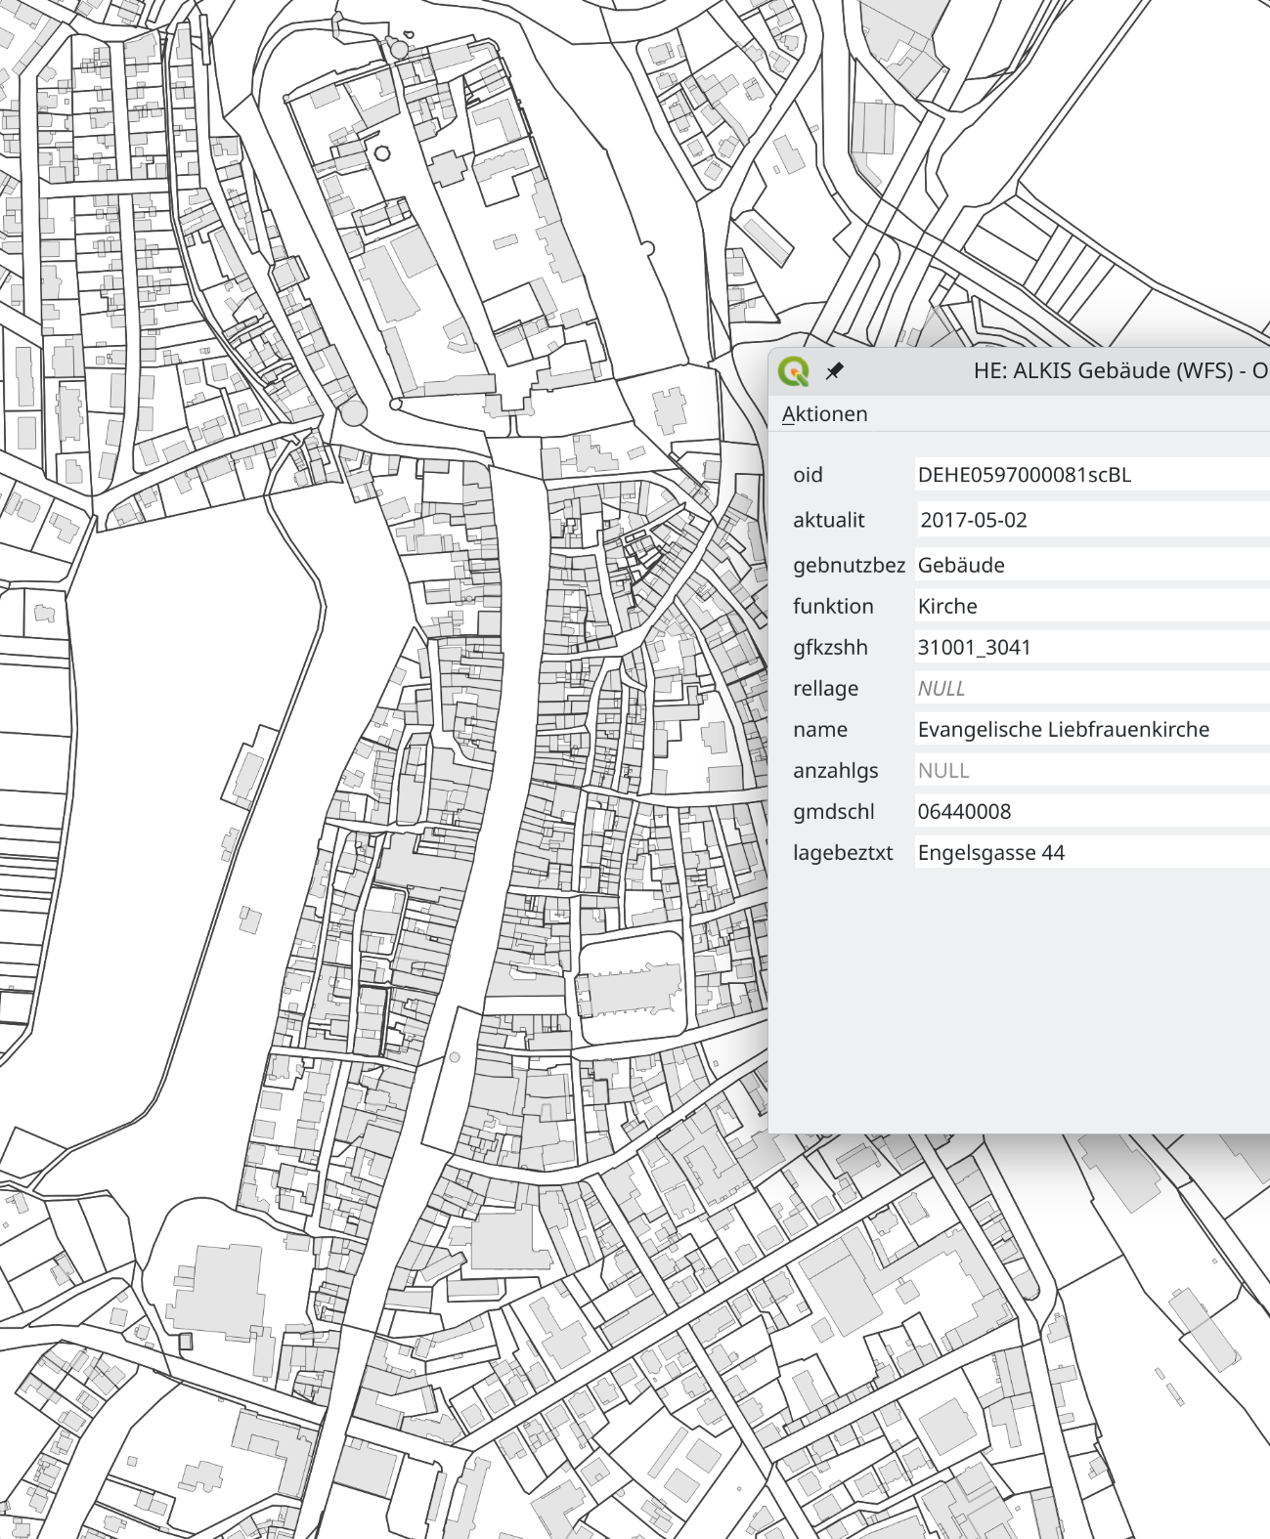The image size is (1270, 1539).
Task: Click the round tower building at street junction
Action: 353,412
